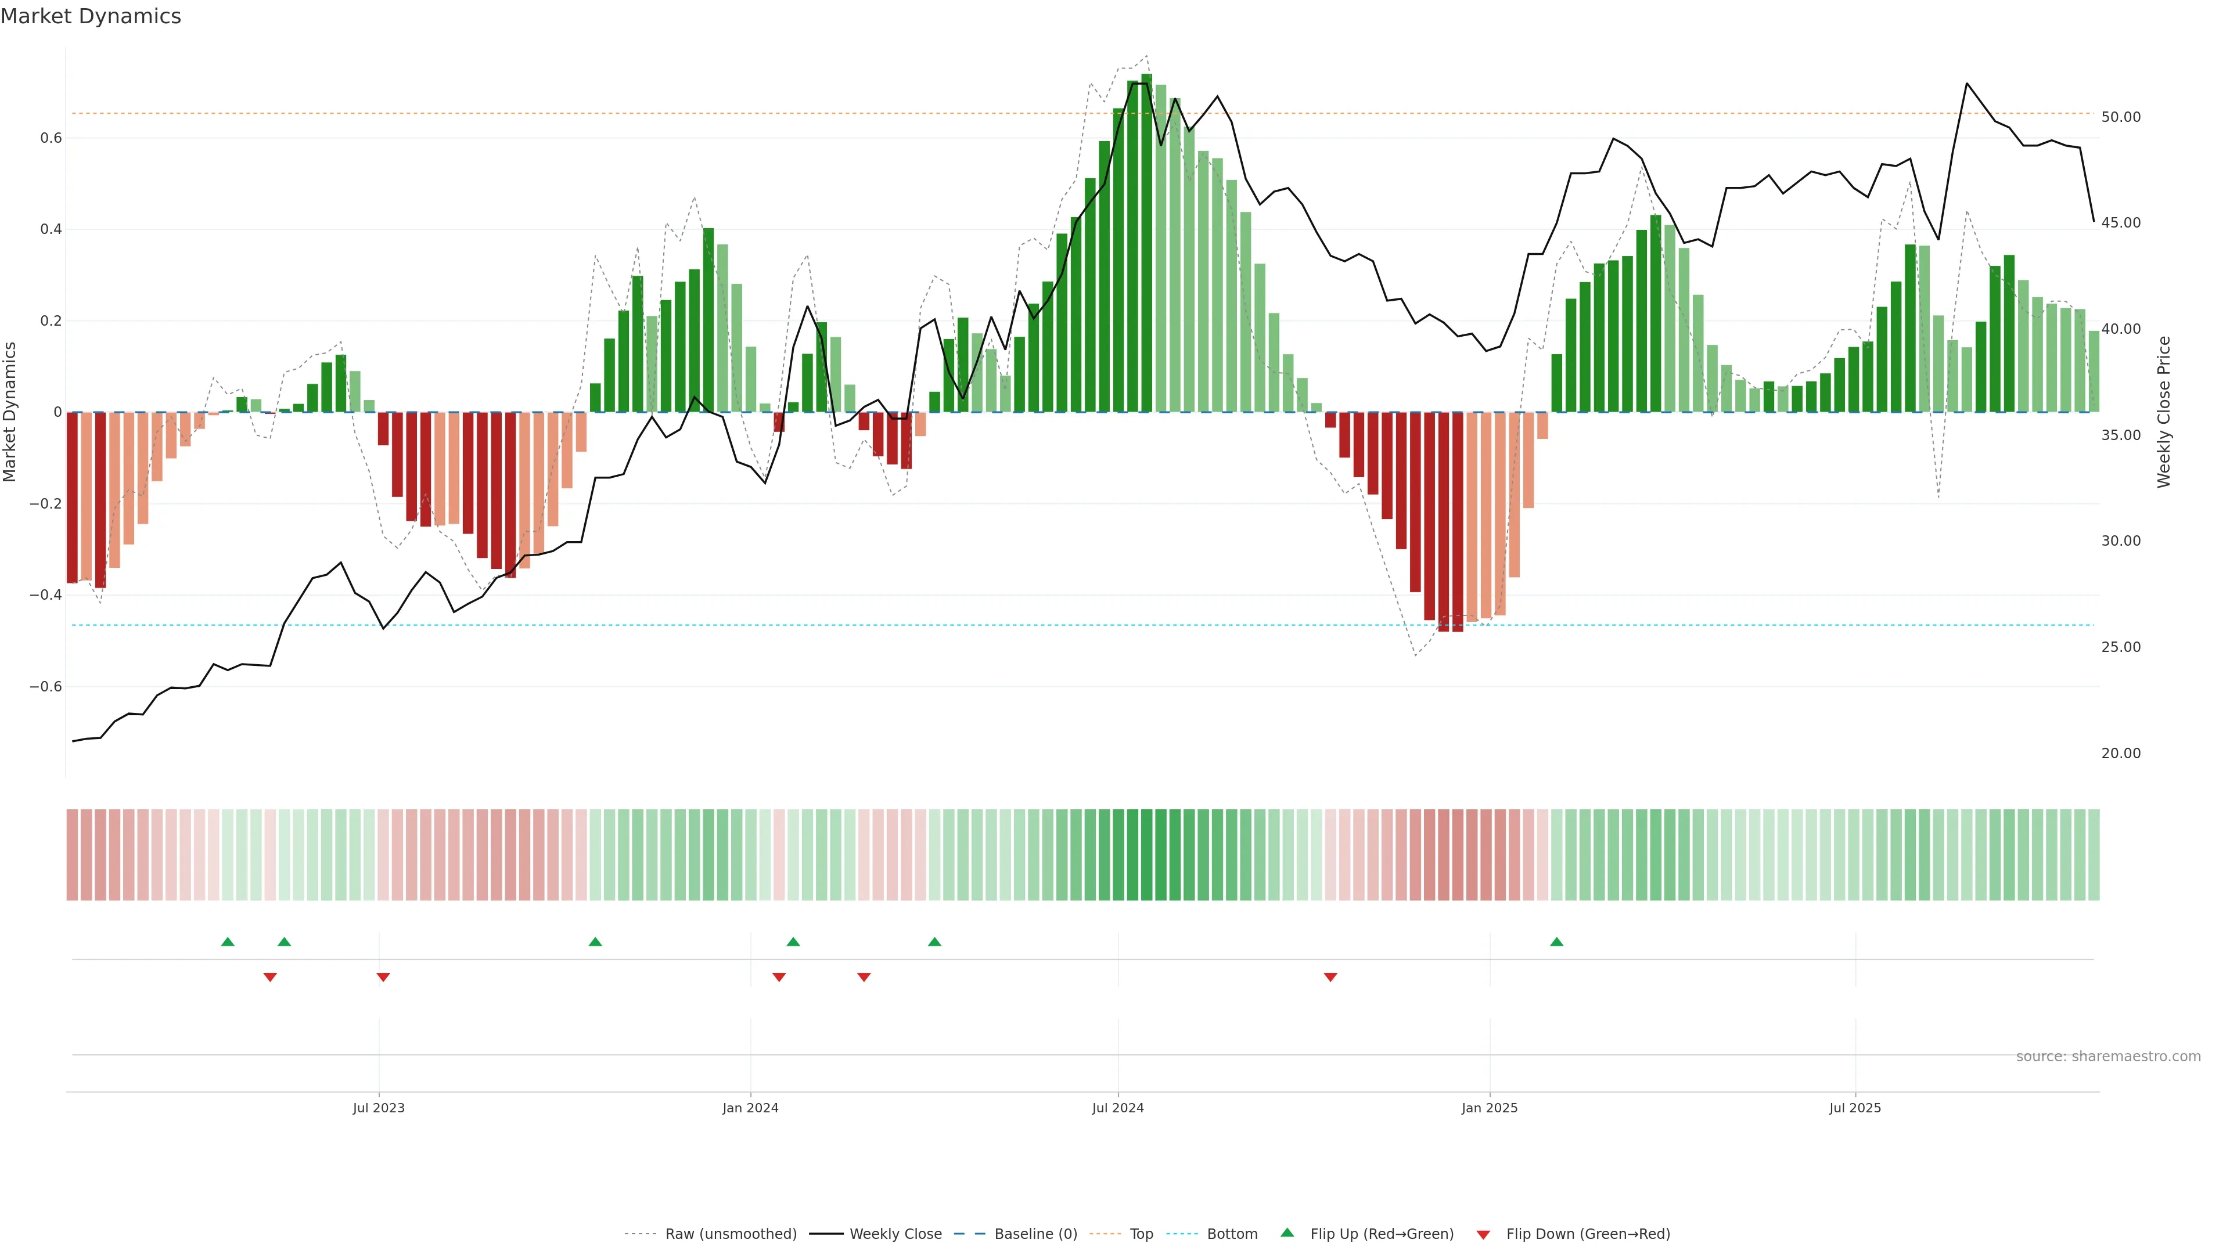Click the Weekly Close Price axis title
2230x1254 pixels.
(x=2164, y=412)
